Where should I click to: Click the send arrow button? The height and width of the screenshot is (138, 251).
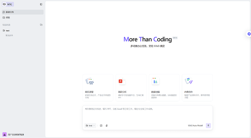tap(208, 126)
